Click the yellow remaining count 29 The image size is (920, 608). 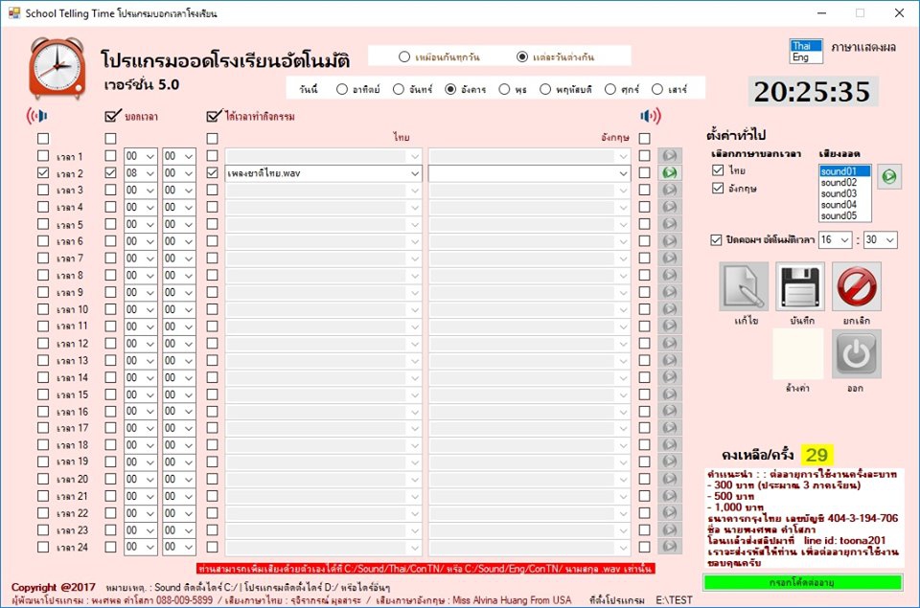tap(816, 455)
